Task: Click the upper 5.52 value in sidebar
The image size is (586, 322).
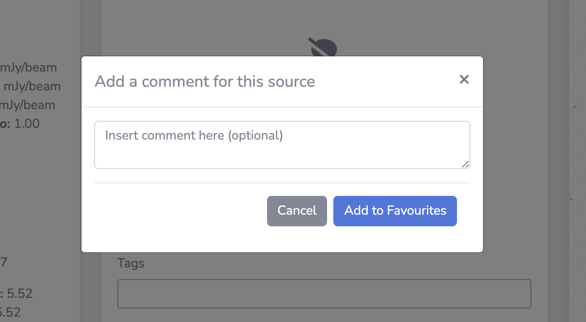Action: [x=20, y=293]
